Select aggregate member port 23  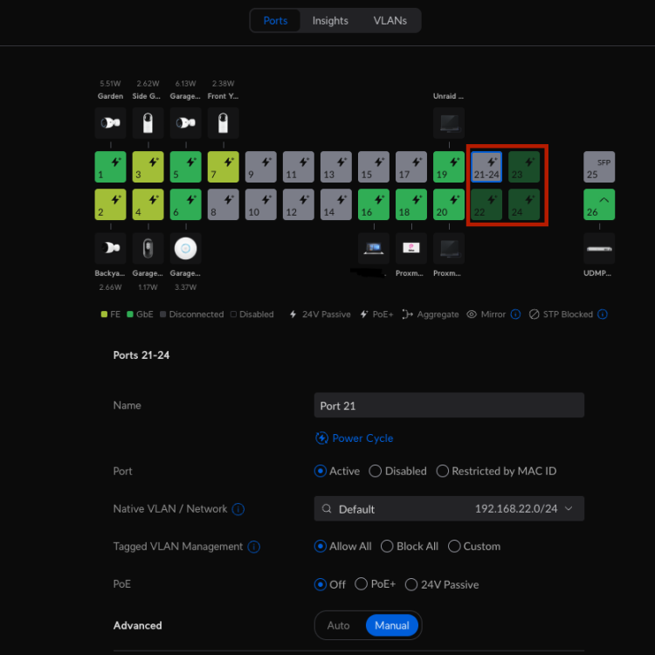pyautogui.click(x=524, y=167)
